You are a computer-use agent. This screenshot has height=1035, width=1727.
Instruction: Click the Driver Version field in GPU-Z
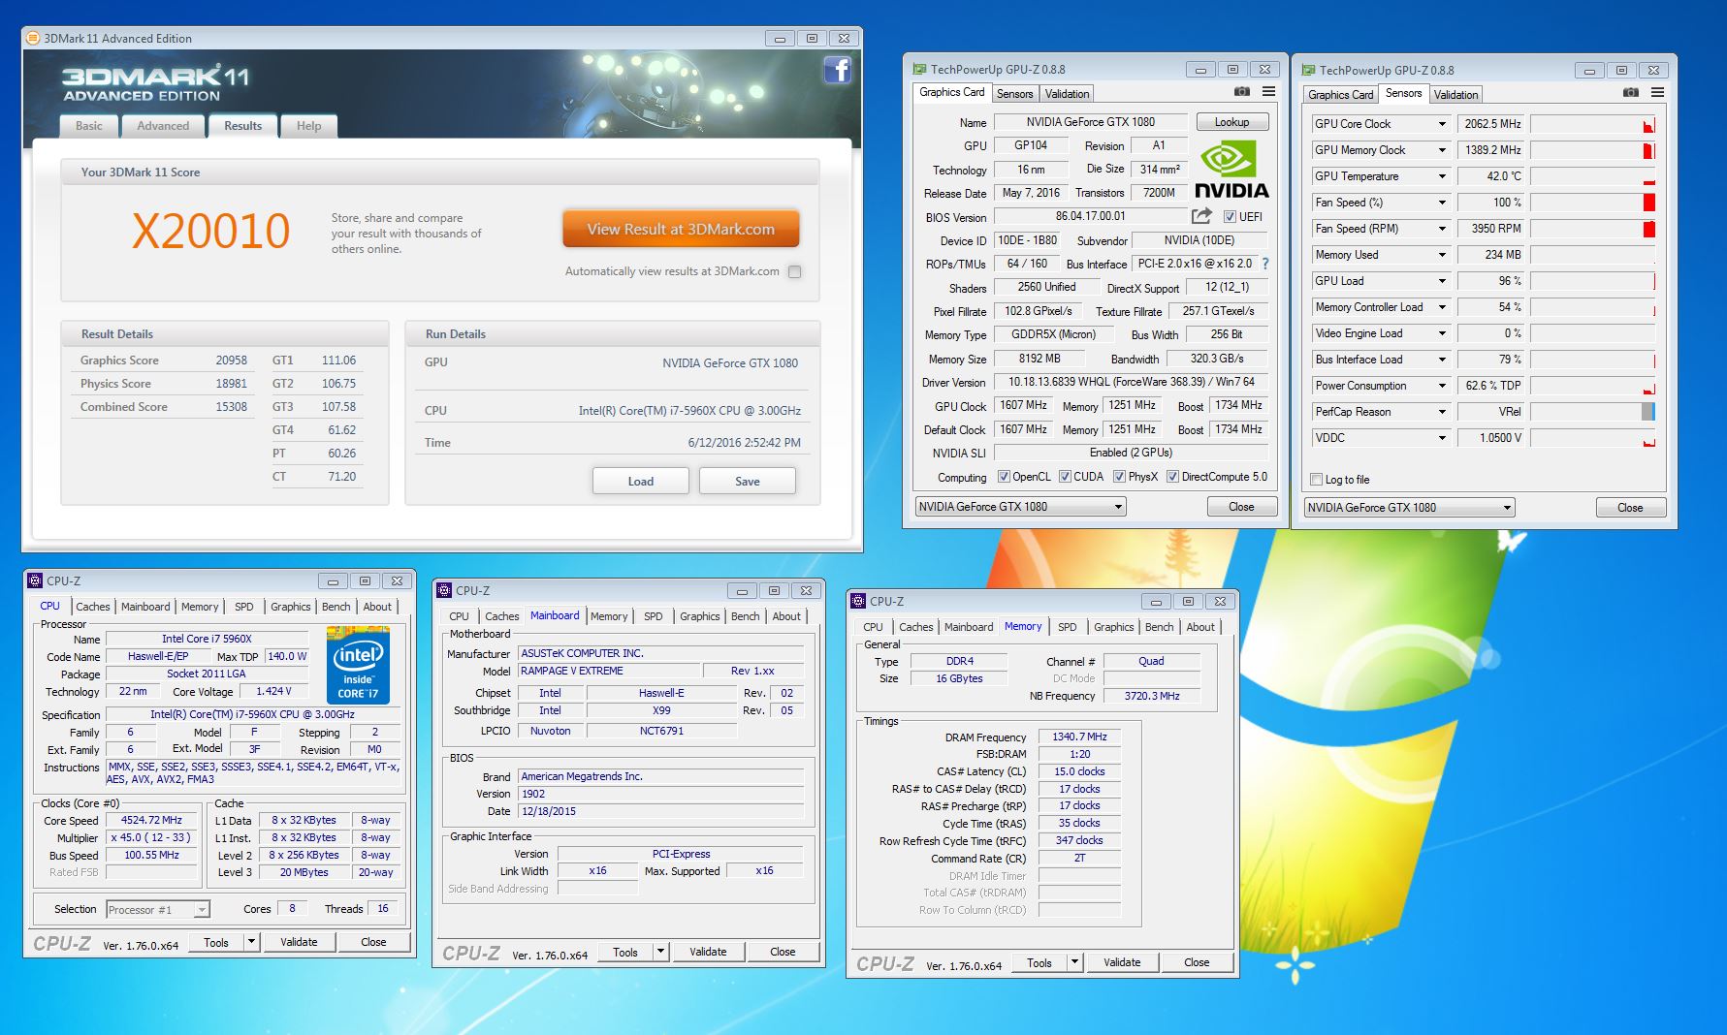click(1131, 382)
